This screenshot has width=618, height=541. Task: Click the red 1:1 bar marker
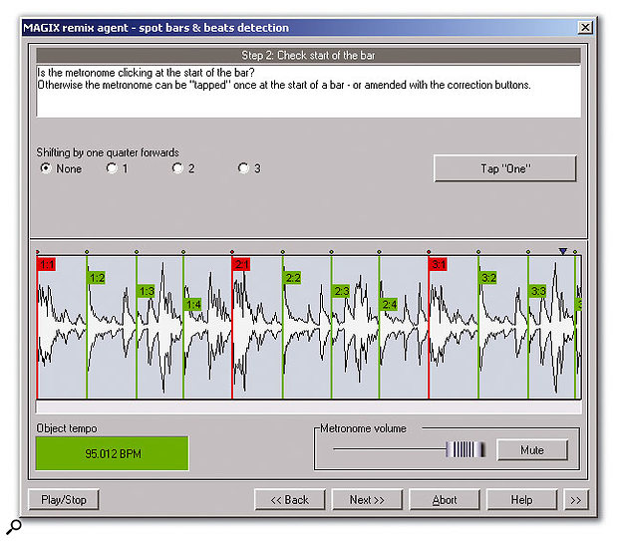tap(47, 264)
